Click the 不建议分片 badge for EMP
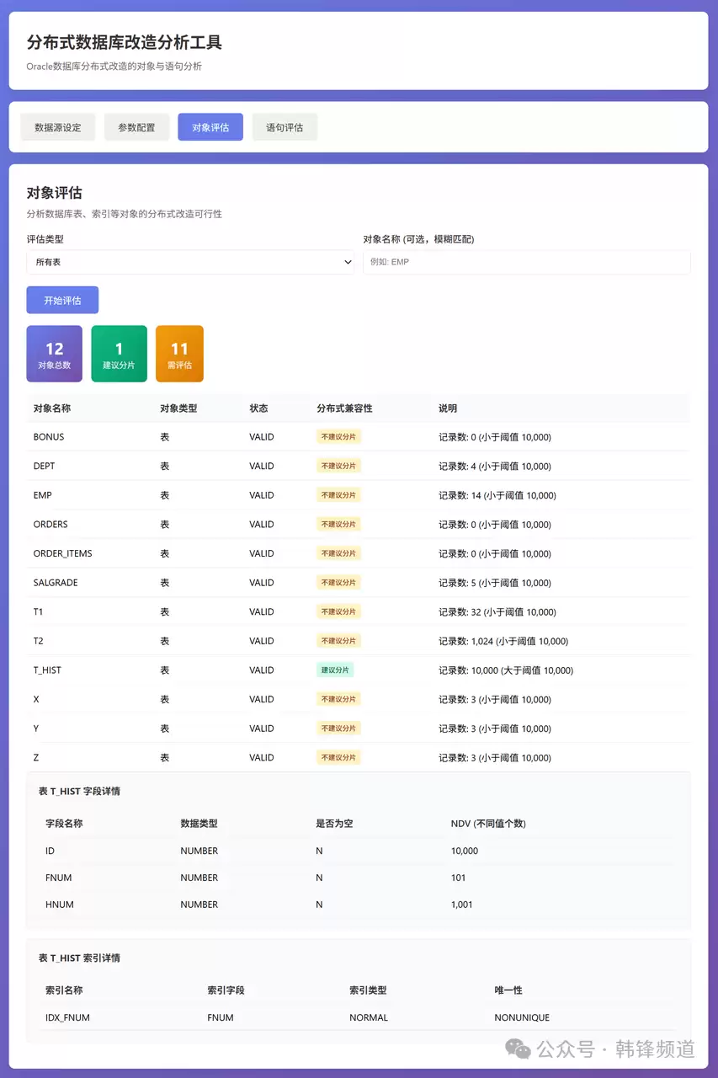Screen dimensions: 718x1078 338,495
